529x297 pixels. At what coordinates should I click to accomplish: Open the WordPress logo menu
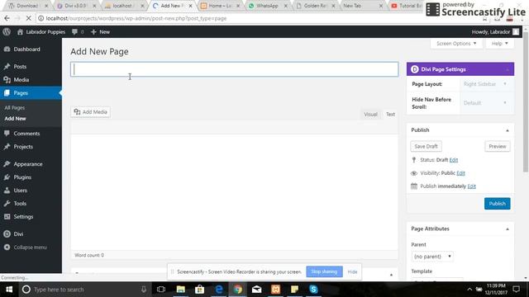[7, 31]
